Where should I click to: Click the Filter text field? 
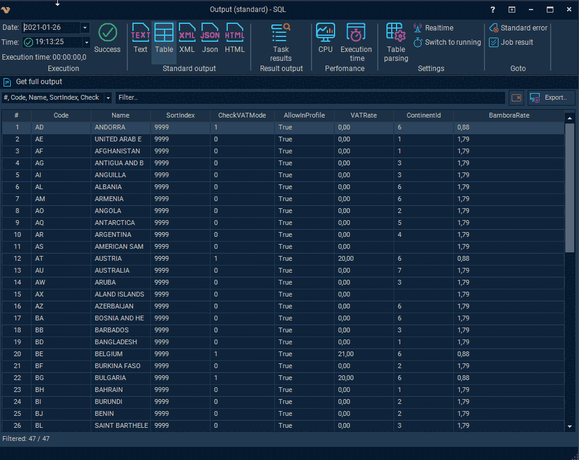click(x=310, y=98)
